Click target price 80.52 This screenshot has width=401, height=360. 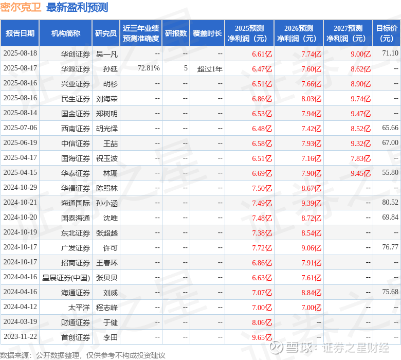[x=390, y=202]
